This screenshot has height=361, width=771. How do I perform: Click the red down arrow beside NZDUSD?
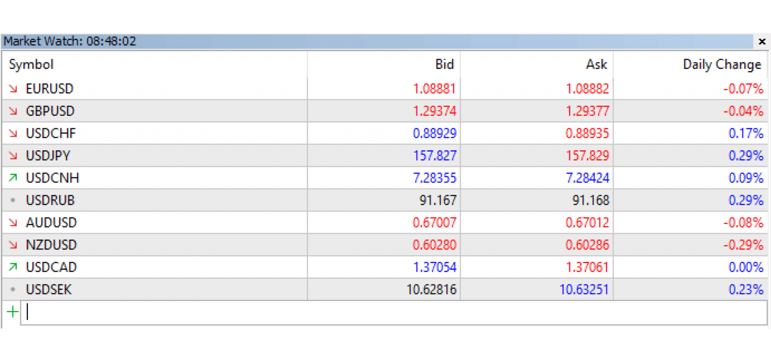13,245
